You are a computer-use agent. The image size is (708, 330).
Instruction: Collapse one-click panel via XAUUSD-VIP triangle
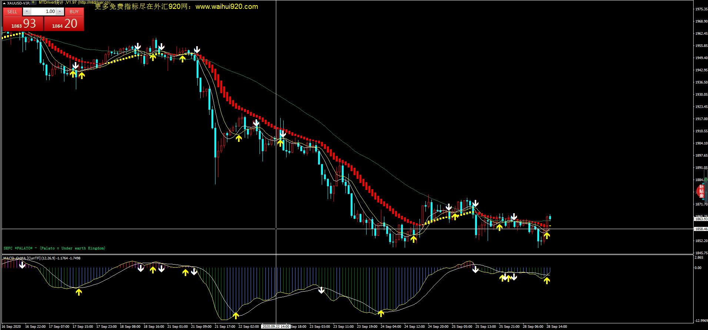(x=4, y=3)
